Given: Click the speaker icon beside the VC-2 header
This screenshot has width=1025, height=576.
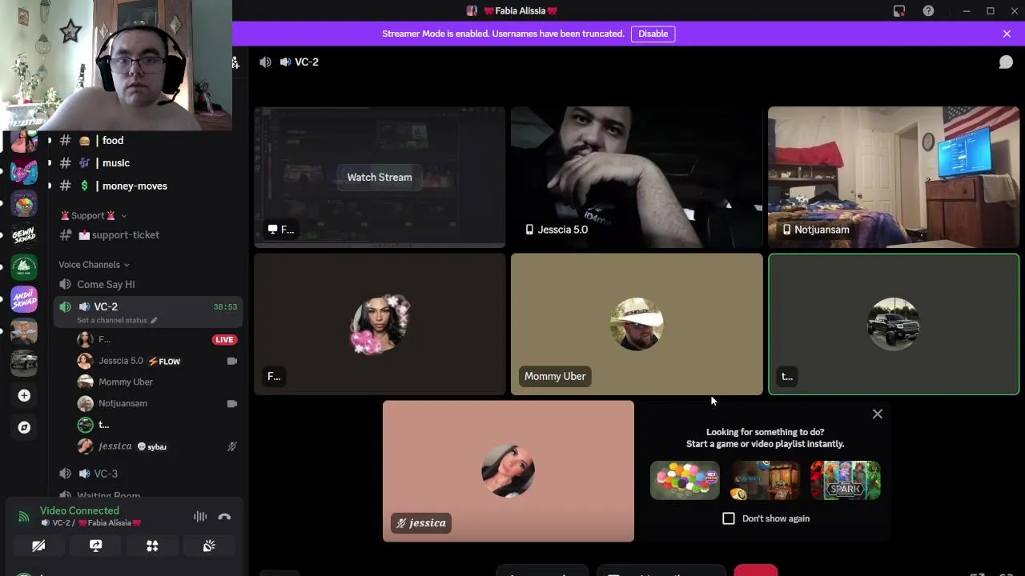Looking at the screenshot, I should [x=265, y=62].
